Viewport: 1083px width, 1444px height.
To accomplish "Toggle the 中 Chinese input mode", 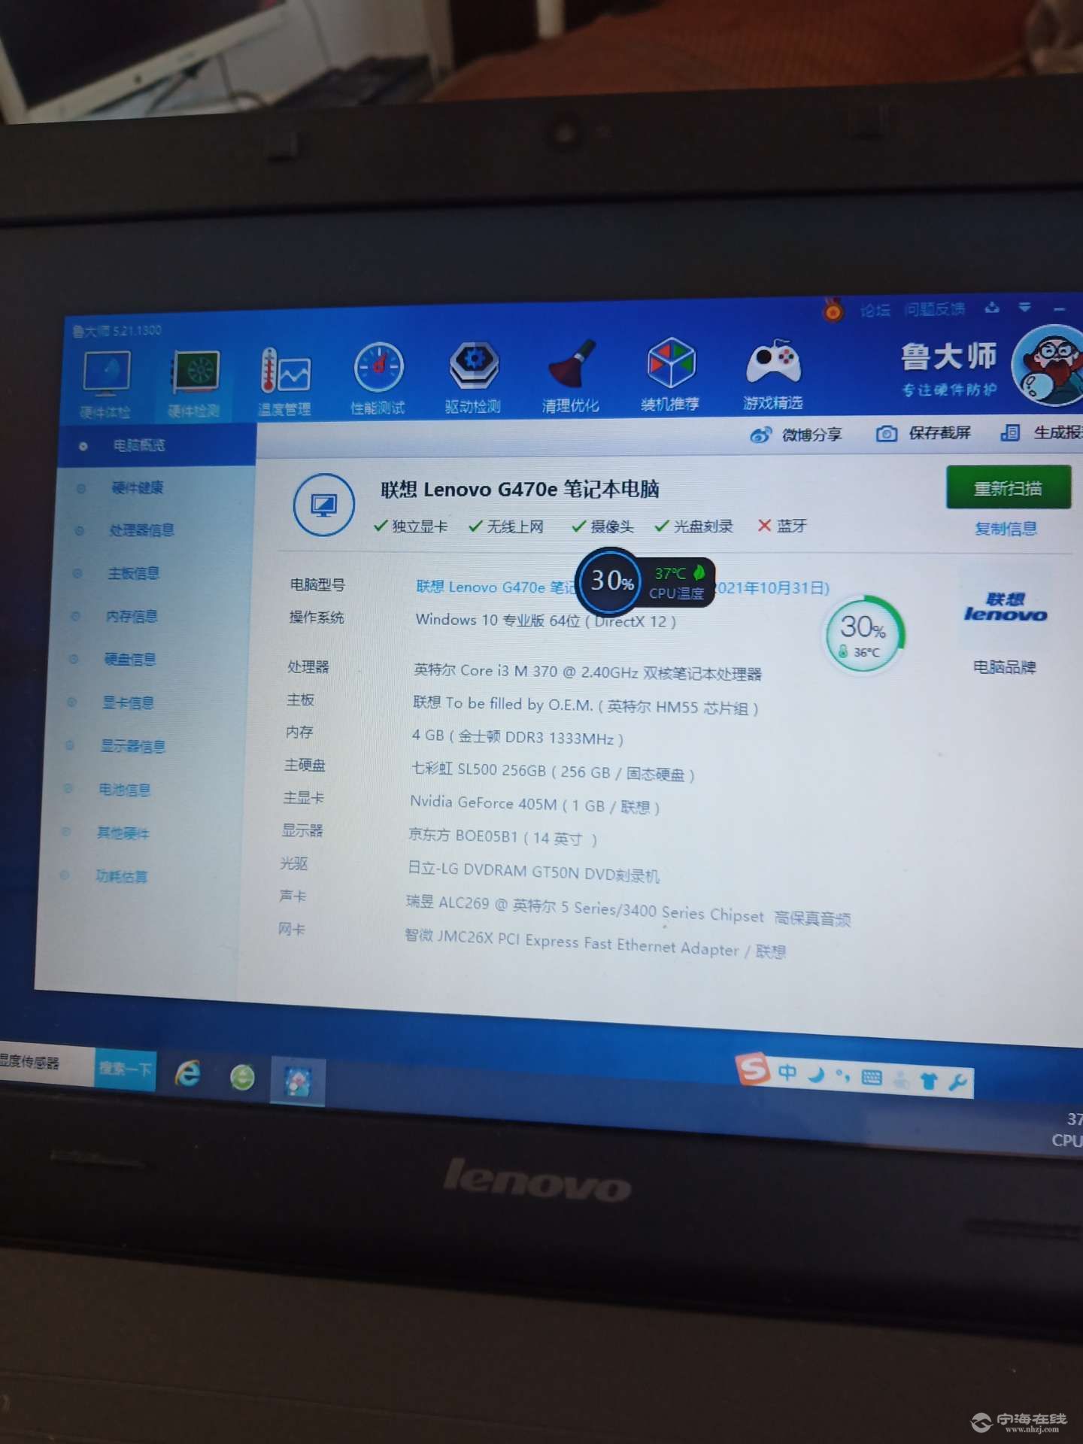I will [x=787, y=1072].
